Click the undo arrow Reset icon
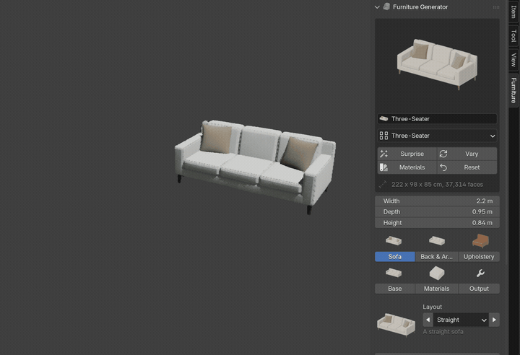520x355 pixels. (443, 167)
